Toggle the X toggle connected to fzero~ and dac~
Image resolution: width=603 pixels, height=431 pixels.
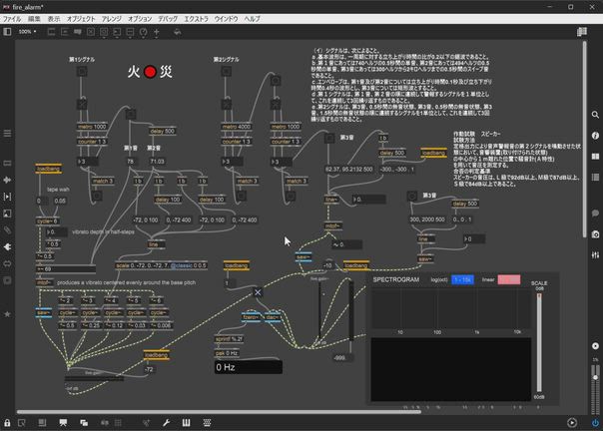(258, 292)
